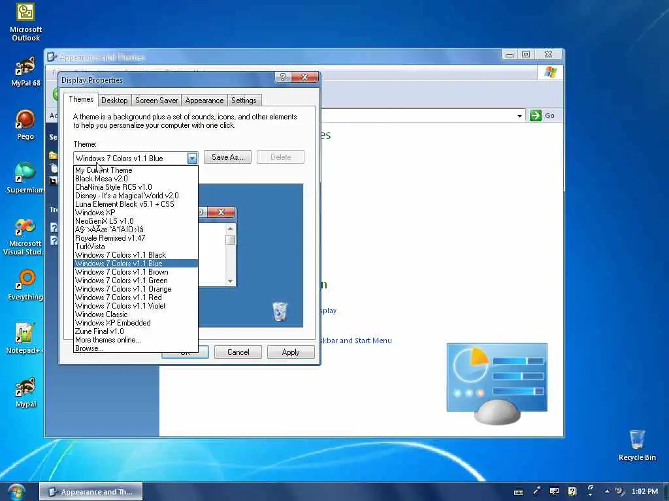Click the Appearance and Themes taskbar button
Viewport: 669px width, 501px height.
[x=91, y=492]
